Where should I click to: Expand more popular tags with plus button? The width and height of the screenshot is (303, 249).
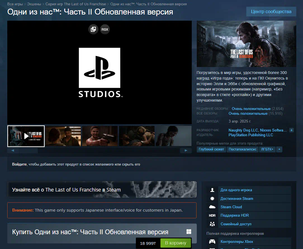(x=279, y=149)
